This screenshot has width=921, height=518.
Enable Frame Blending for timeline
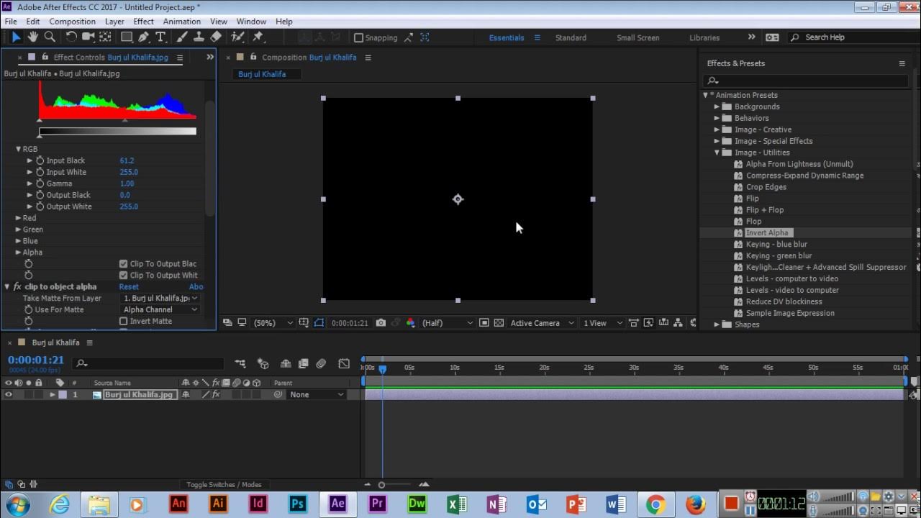[303, 364]
